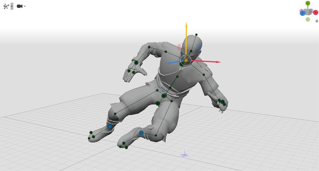This screenshot has width=319, height=171.
Task: Snap view to green Y axis
Action: click(x=308, y=3)
